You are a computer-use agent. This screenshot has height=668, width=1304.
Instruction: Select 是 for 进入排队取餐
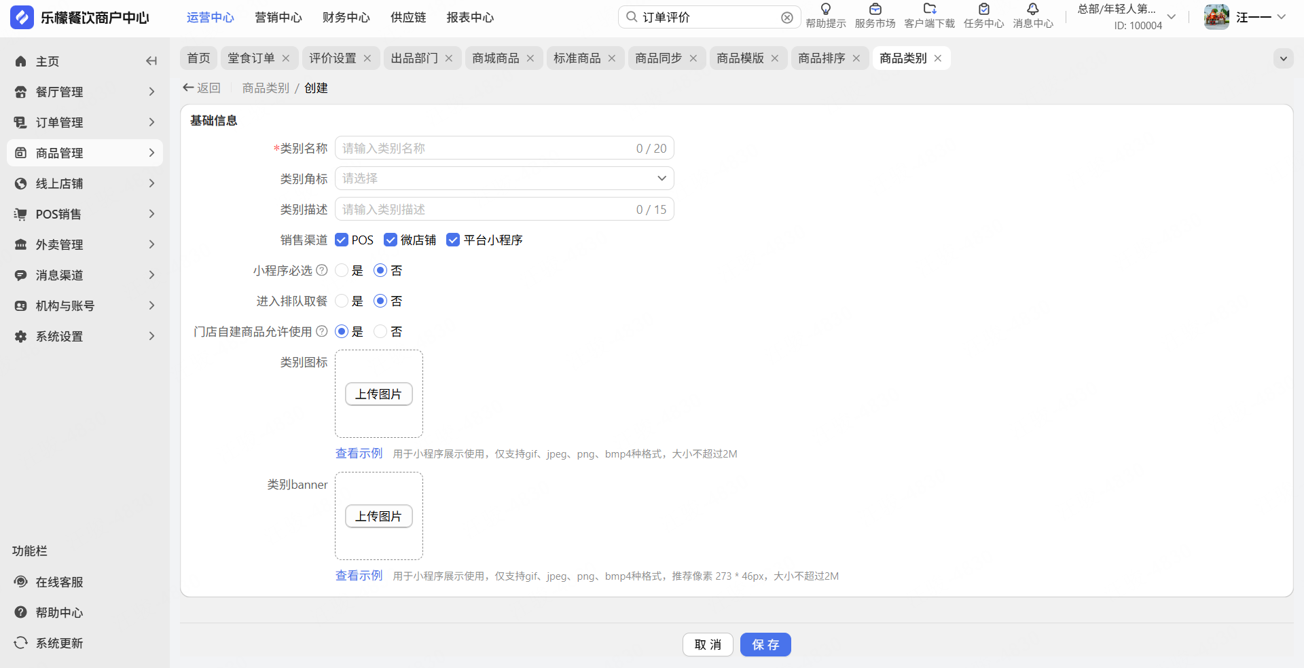(342, 301)
